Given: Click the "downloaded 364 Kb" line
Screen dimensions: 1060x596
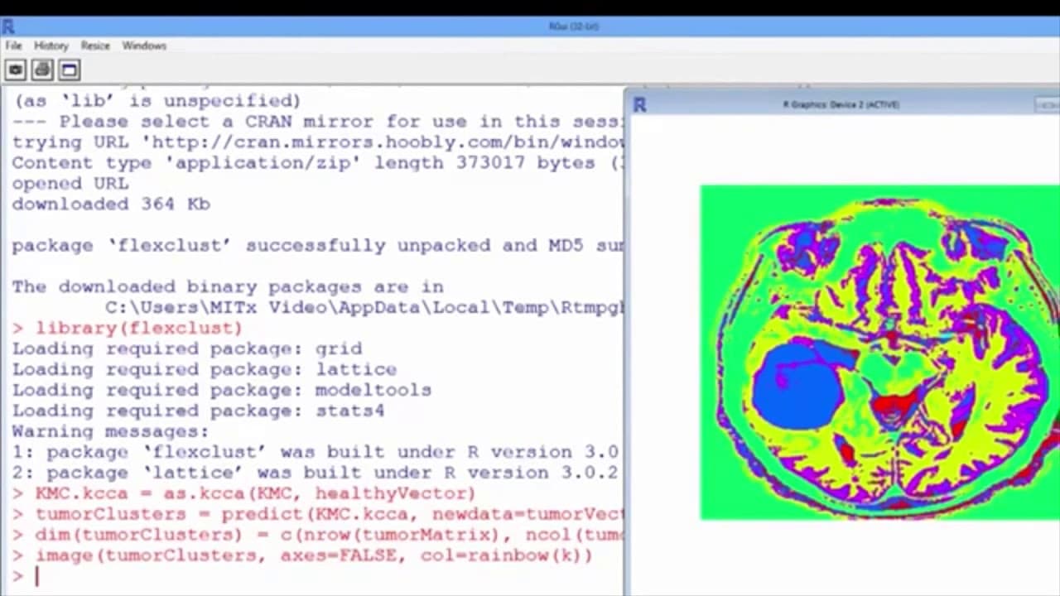Looking at the screenshot, I should coord(111,204).
